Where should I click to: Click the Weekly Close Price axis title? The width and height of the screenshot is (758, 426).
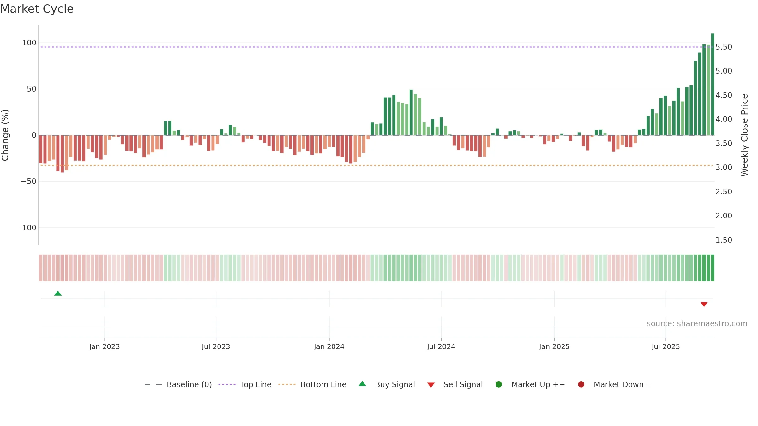[x=744, y=135]
